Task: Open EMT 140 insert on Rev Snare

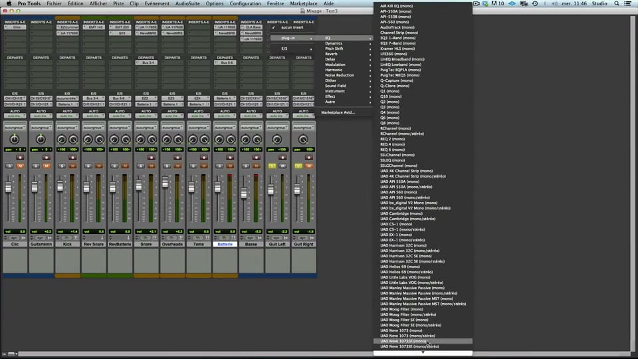Action: pos(94,27)
